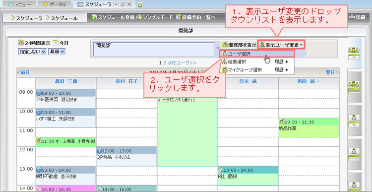Open 西田 純一 column header
Screen dimensions: 372x192
tap(309, 82)
